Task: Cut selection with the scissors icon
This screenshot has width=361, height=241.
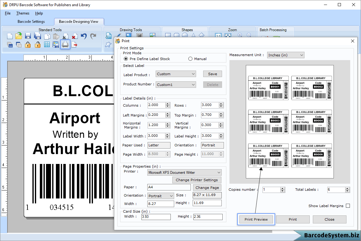Action: tap(65, 36)
